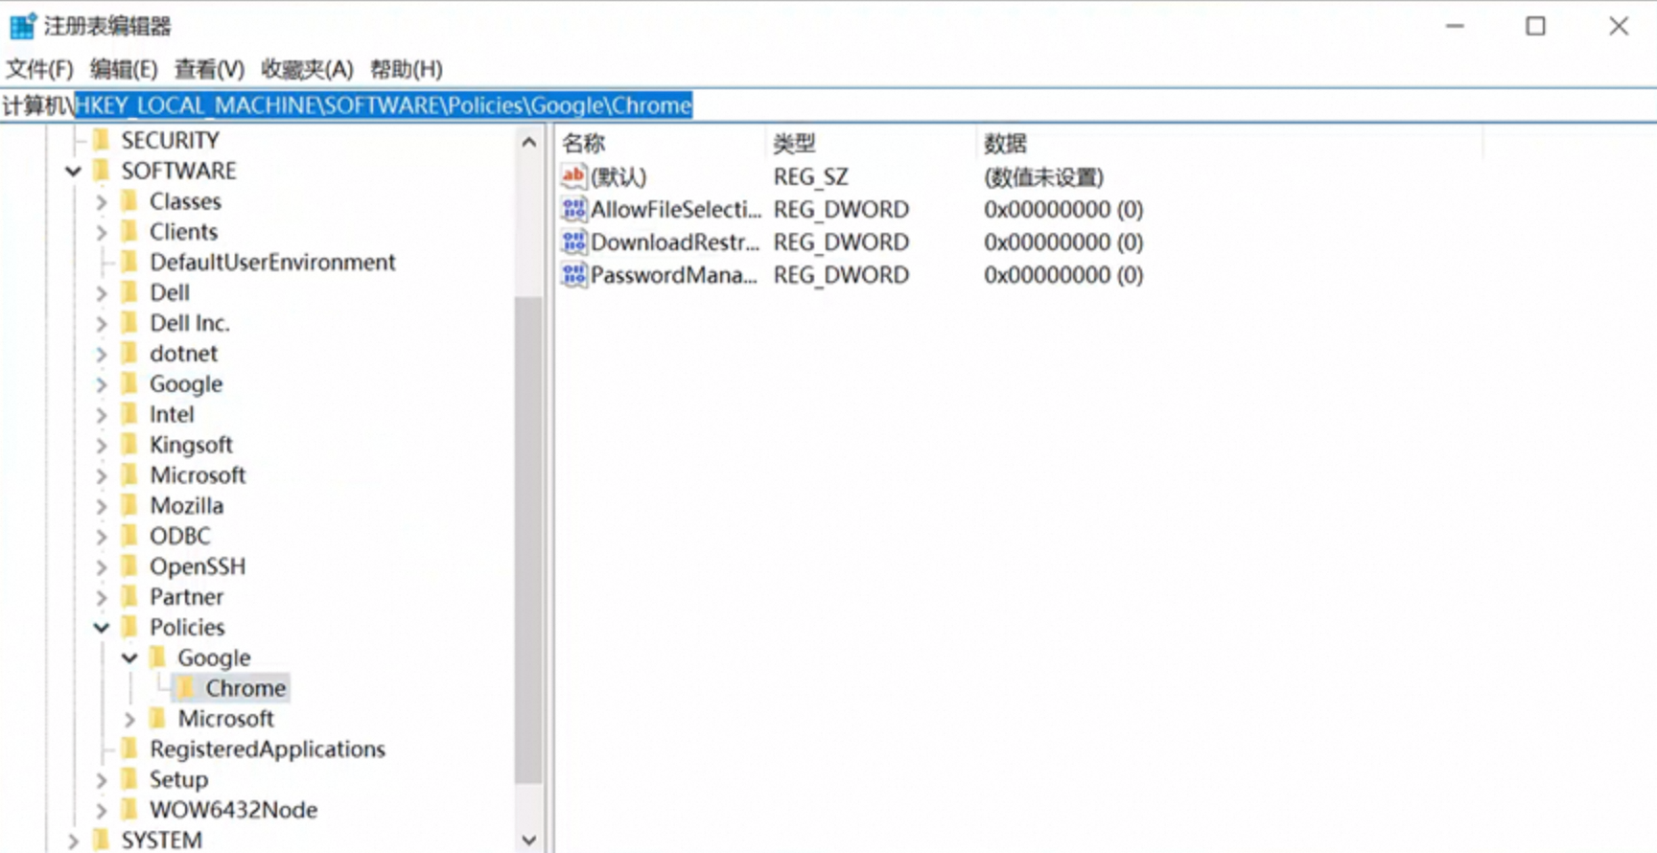Click the Classes folder icon
This screenshot has height=853, width=1657.
(x=130, y=201)
